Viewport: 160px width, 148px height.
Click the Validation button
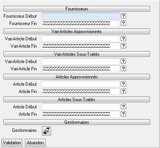12,143
